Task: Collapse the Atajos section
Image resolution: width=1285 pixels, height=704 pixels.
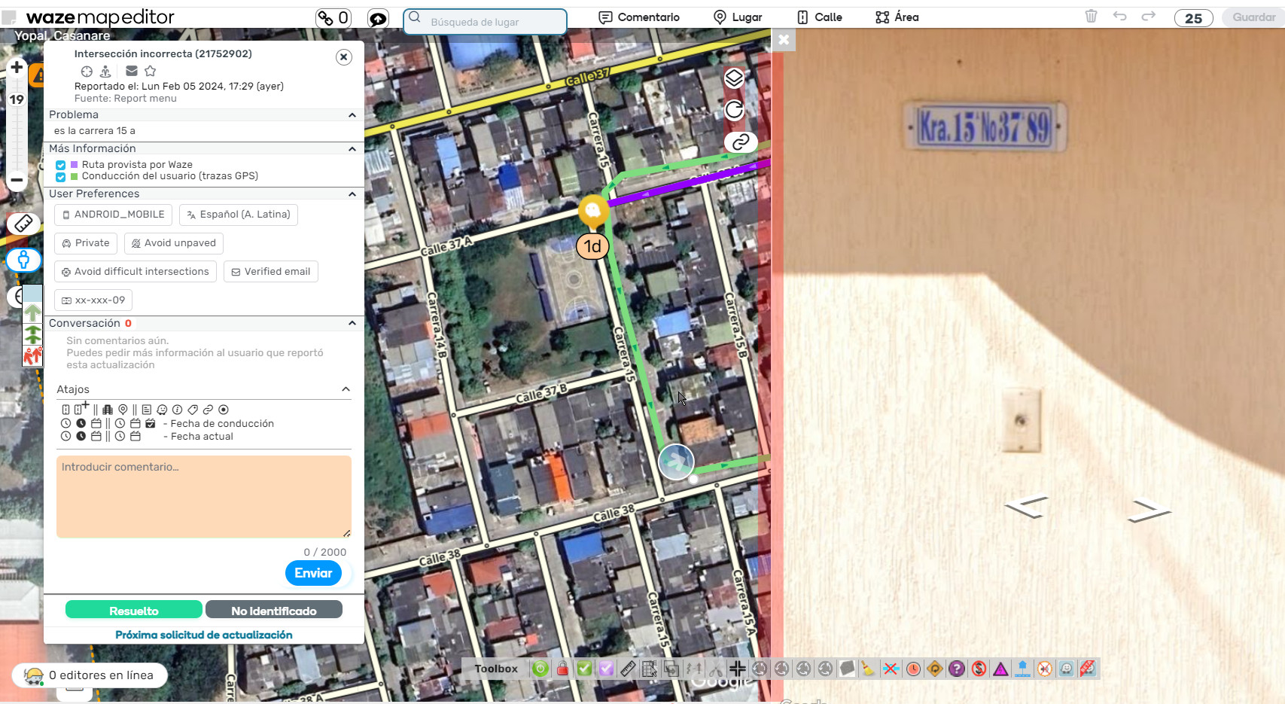Action: tap(346, 389)
